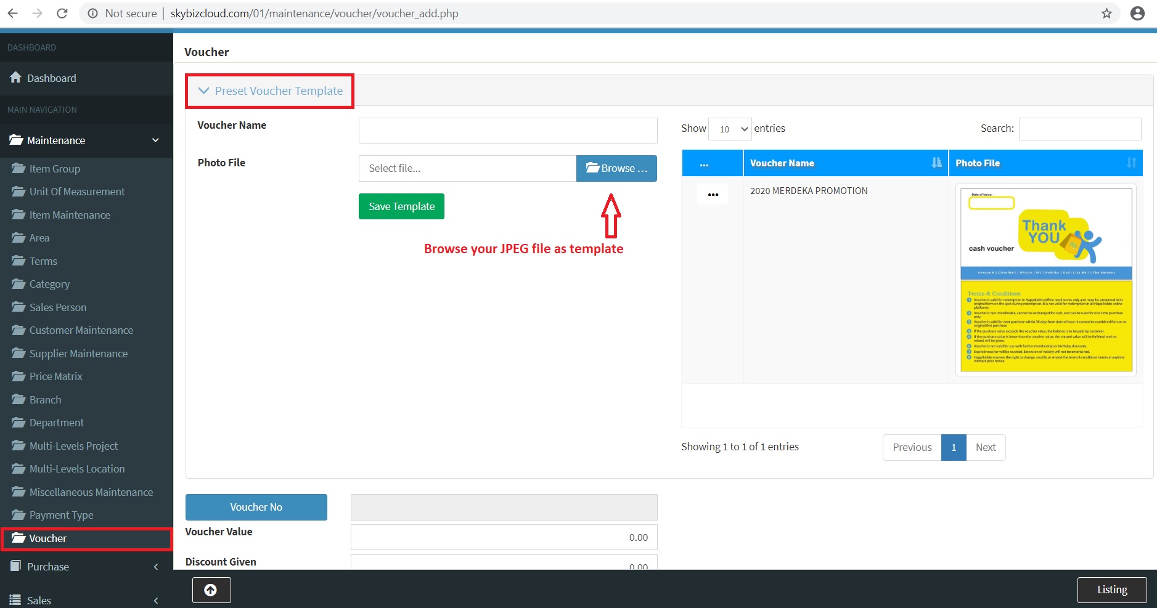Open the show entries count dropdown
This screenshot has height=608, width=1157.
[730, 129]
